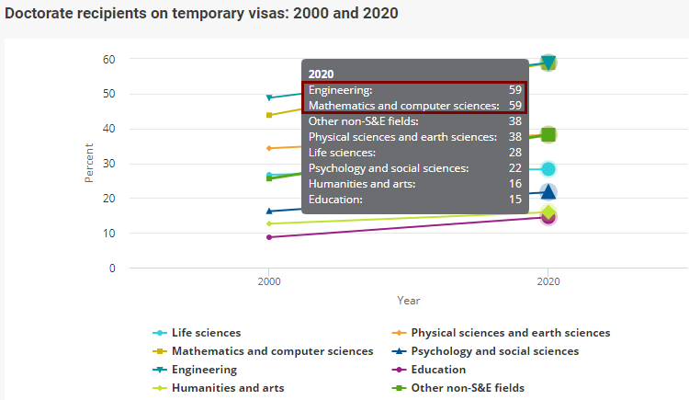Click the Humanities and arts legend diamond
Image resolution: width=689 pixels, height=400 pixels.
point(160,388)
